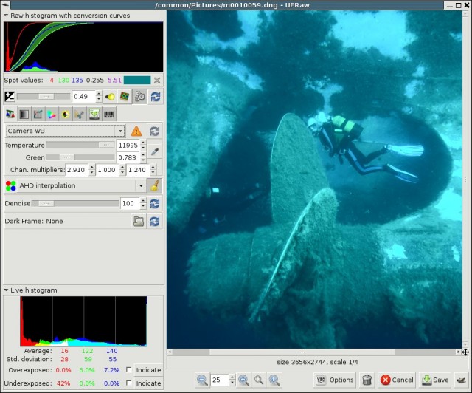Click the trash icon to delete the raw file
This screenshot has height=393, width=472.
pyautogui.click(x=367, y=380)
